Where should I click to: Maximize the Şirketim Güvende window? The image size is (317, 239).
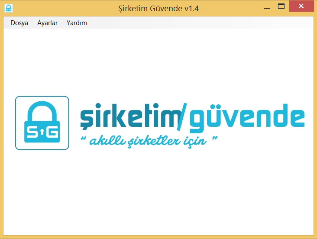click(281, 7)
